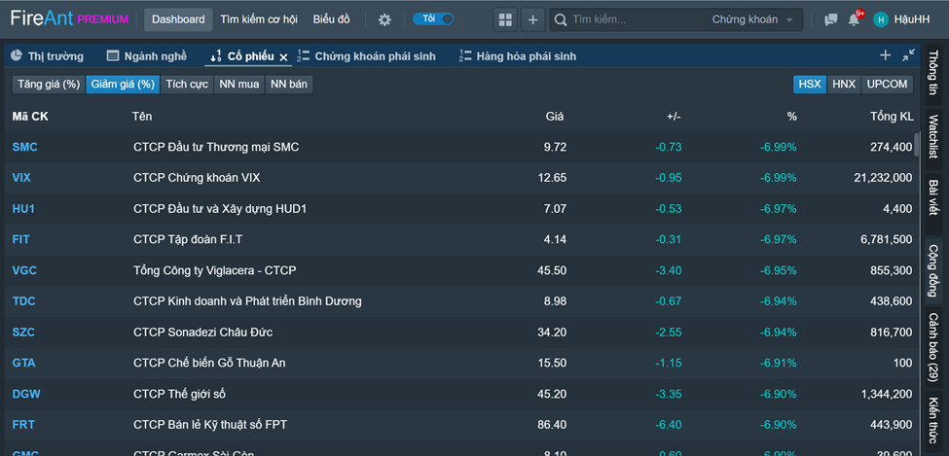Collapse panel using the shrink arrows icon
Viewport: 949px width, 456px height.
click(x=908, y=55)
